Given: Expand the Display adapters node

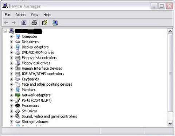Looking at the screenshot, I should 11,47.
